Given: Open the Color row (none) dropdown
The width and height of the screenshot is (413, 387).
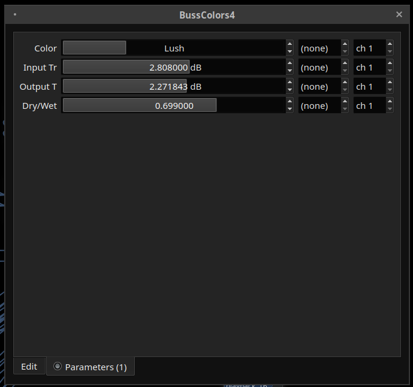Looking at the screenshot, I should (x=319, y=48).
